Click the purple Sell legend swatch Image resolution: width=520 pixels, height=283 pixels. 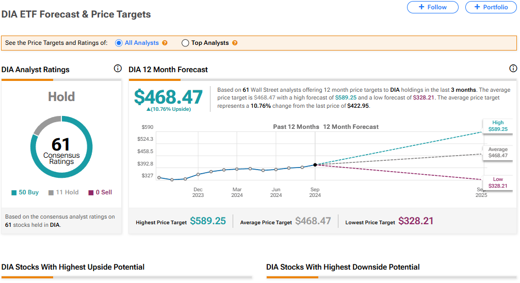coord(91,193)
